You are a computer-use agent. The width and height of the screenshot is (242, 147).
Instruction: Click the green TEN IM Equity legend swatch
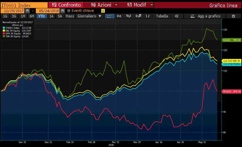[x=4, y=36]
